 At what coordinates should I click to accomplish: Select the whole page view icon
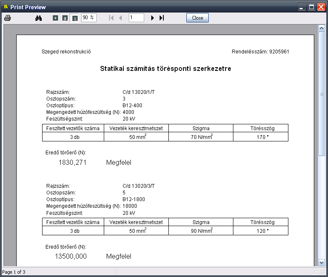pyautogui.click(x=55, y=18)
